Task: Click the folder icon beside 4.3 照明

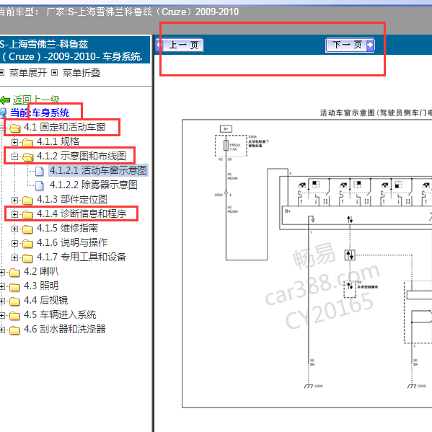Action: coord(14,287)
